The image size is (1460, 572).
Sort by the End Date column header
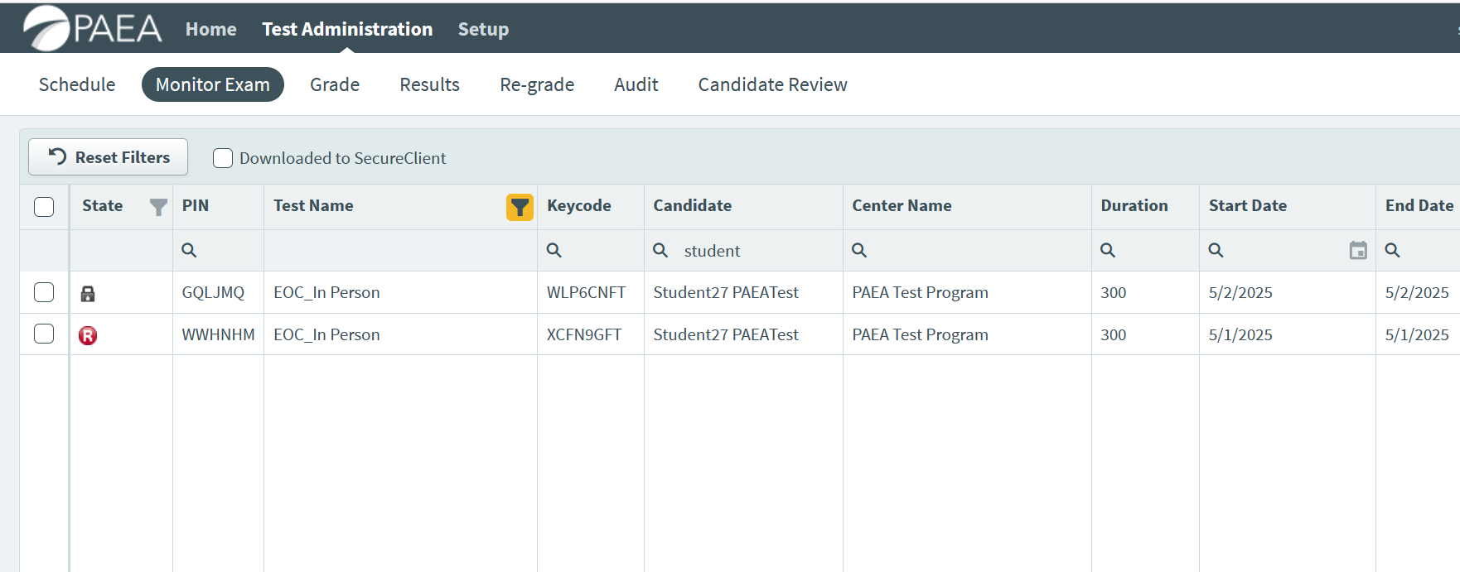pos(1419,206)
